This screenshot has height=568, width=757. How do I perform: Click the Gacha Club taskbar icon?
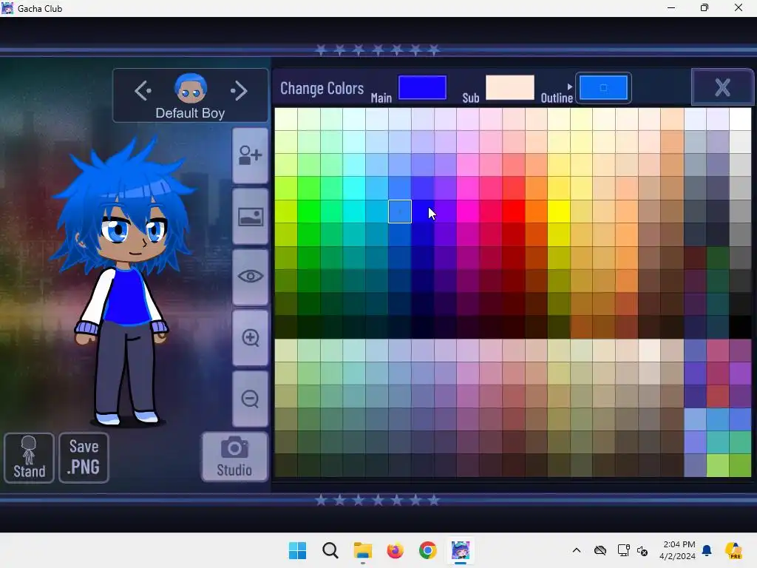(x=460, y=550)
